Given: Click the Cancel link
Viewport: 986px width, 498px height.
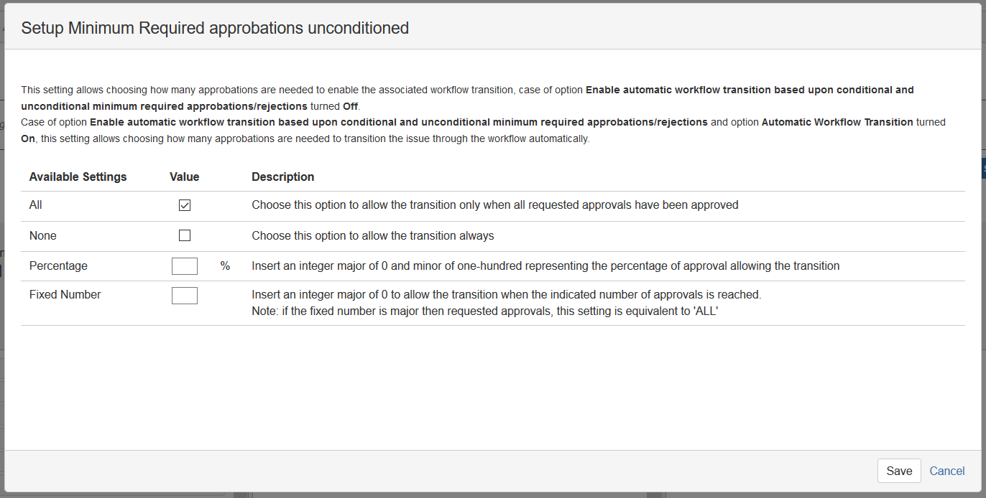Looking at the screenshot, I should [947, 471].
